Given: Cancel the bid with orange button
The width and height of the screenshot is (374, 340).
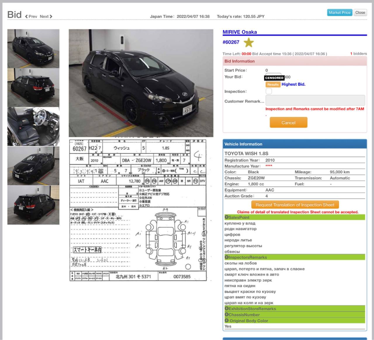Looking at the screenshot, I should [288, 122].
